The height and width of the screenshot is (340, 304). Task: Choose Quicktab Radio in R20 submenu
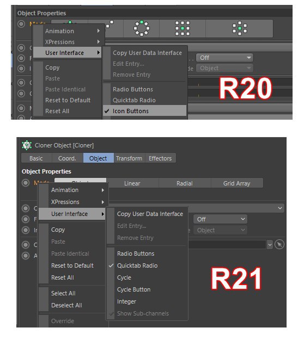(145, 100)
